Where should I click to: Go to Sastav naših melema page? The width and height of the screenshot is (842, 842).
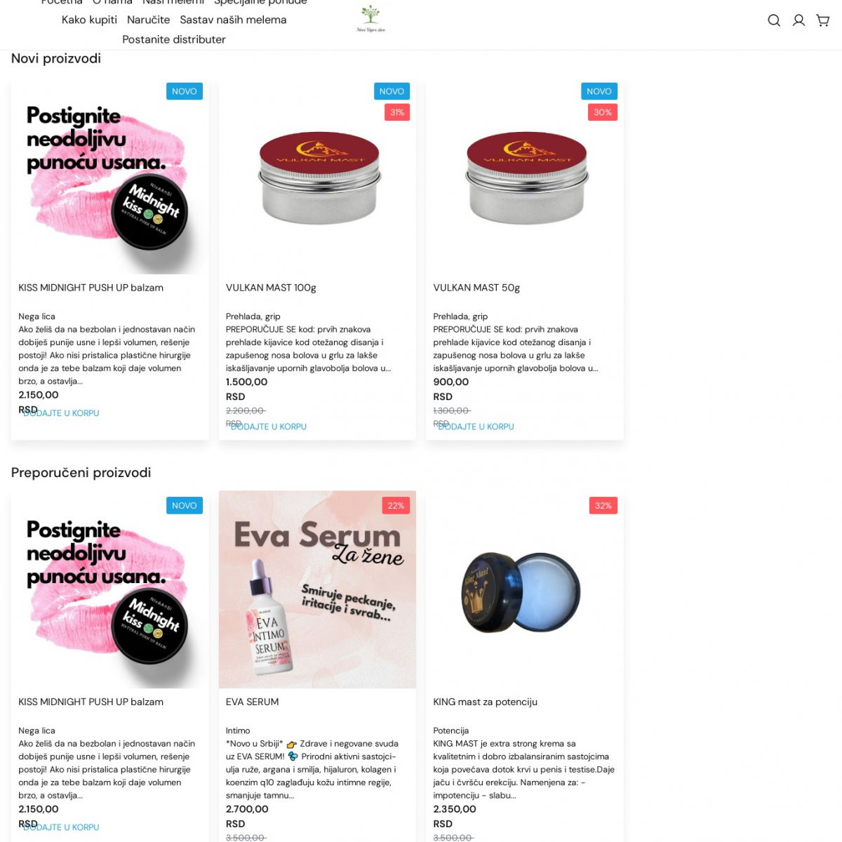click(x=233, y=20)
